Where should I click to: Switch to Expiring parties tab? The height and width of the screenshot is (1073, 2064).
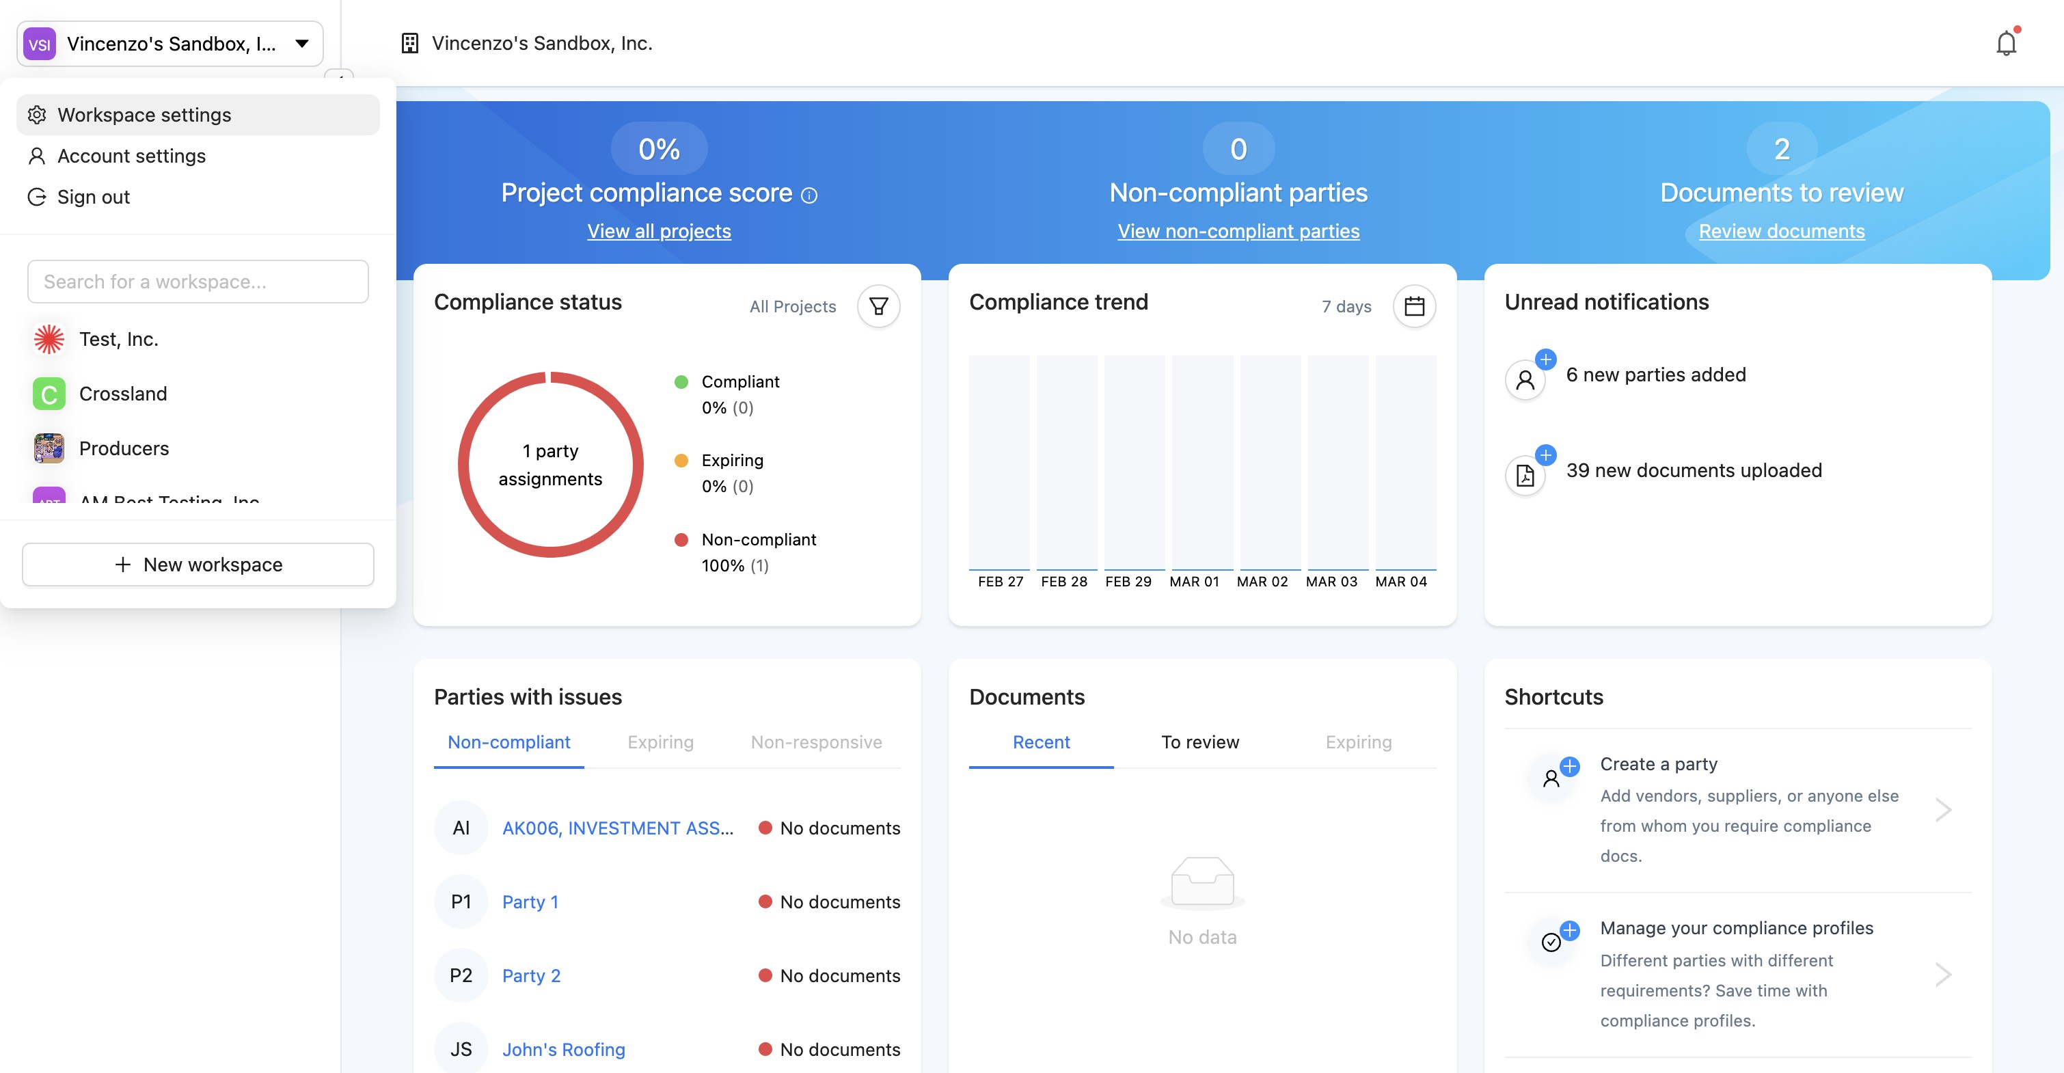tap(660, 742)
